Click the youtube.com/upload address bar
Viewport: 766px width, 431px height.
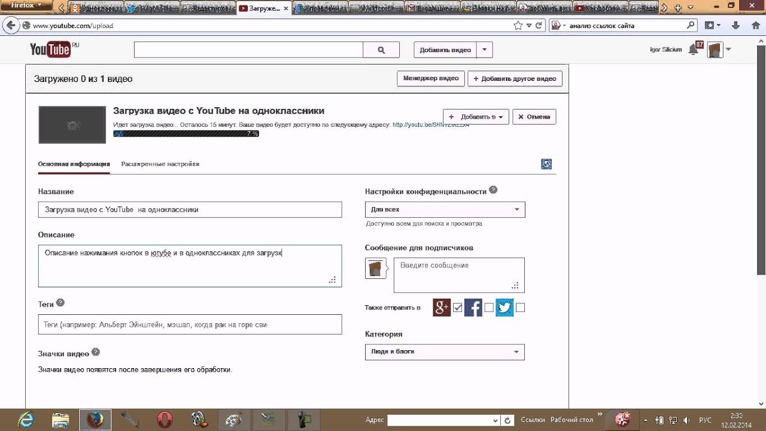pyautogui.click(x=269, y=26)
